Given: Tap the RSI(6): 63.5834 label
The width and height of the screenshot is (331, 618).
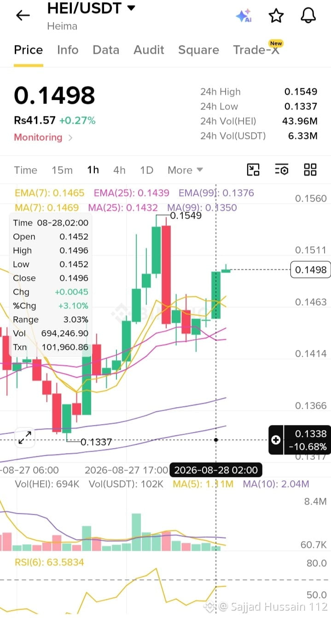Looking at the screenshot, I should point(50,562).
